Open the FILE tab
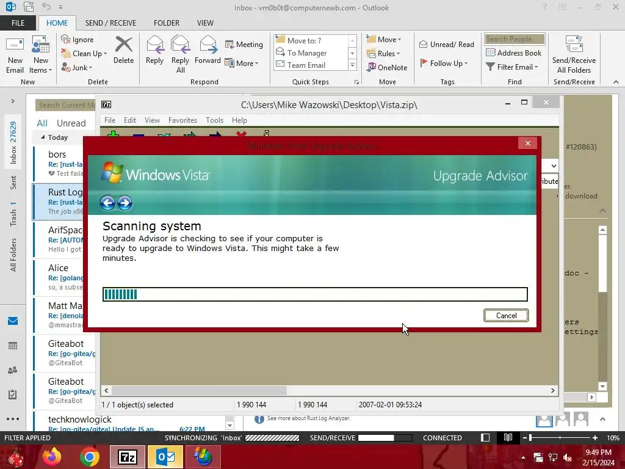This screenshot has width=625, height=469. click(18, 23)
